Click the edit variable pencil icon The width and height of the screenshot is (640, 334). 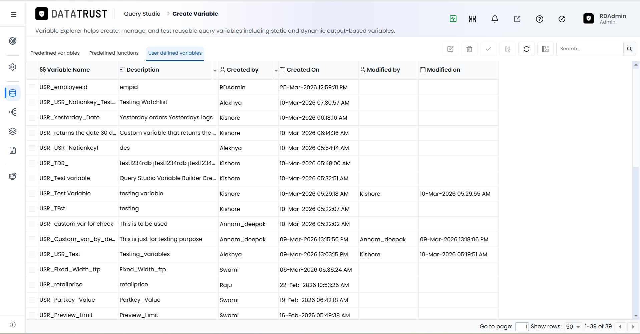(450, 49)
